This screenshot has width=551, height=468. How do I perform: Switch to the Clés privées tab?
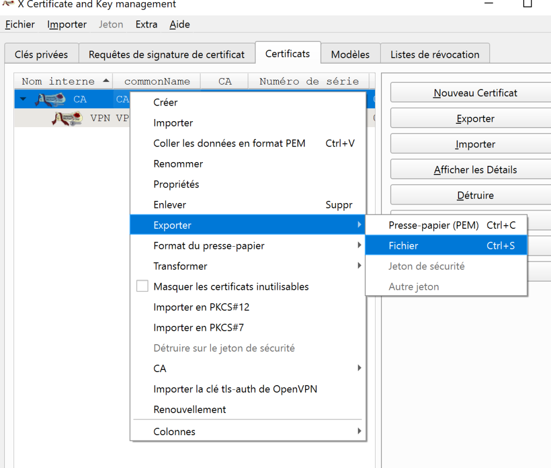(x=41, y=54)
